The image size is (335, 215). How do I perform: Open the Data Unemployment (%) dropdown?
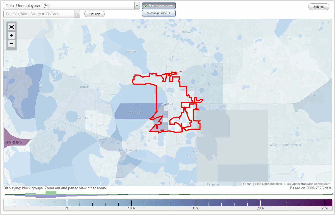click(x=71, y=6)
